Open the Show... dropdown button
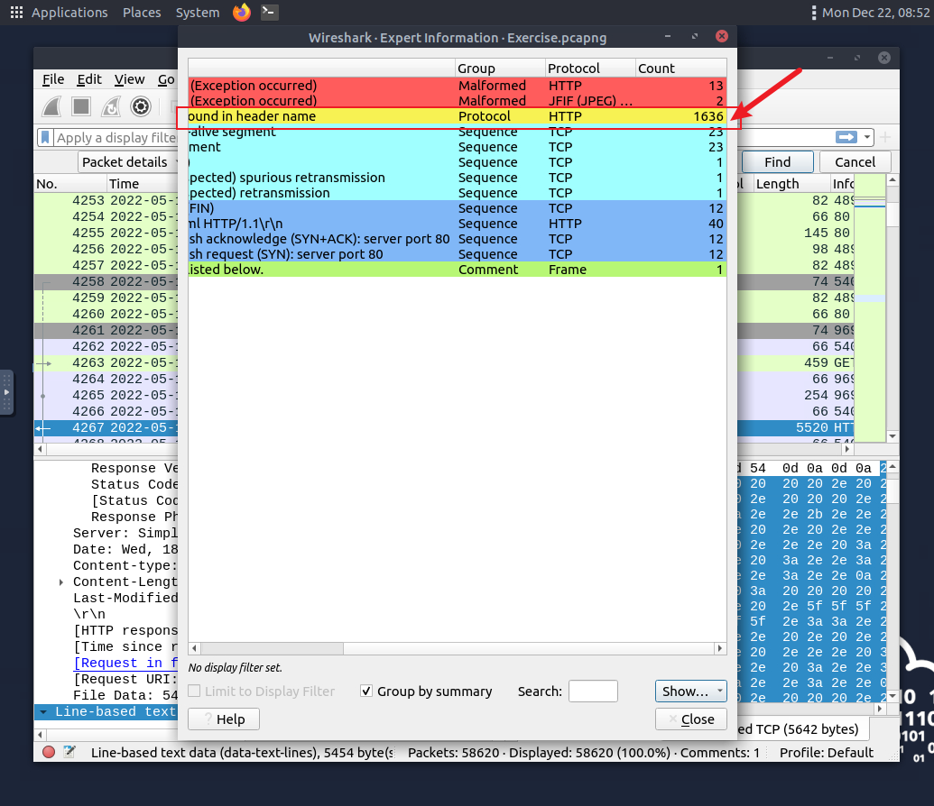The width and height of the screenshot is (934, 806). point(691,692)
